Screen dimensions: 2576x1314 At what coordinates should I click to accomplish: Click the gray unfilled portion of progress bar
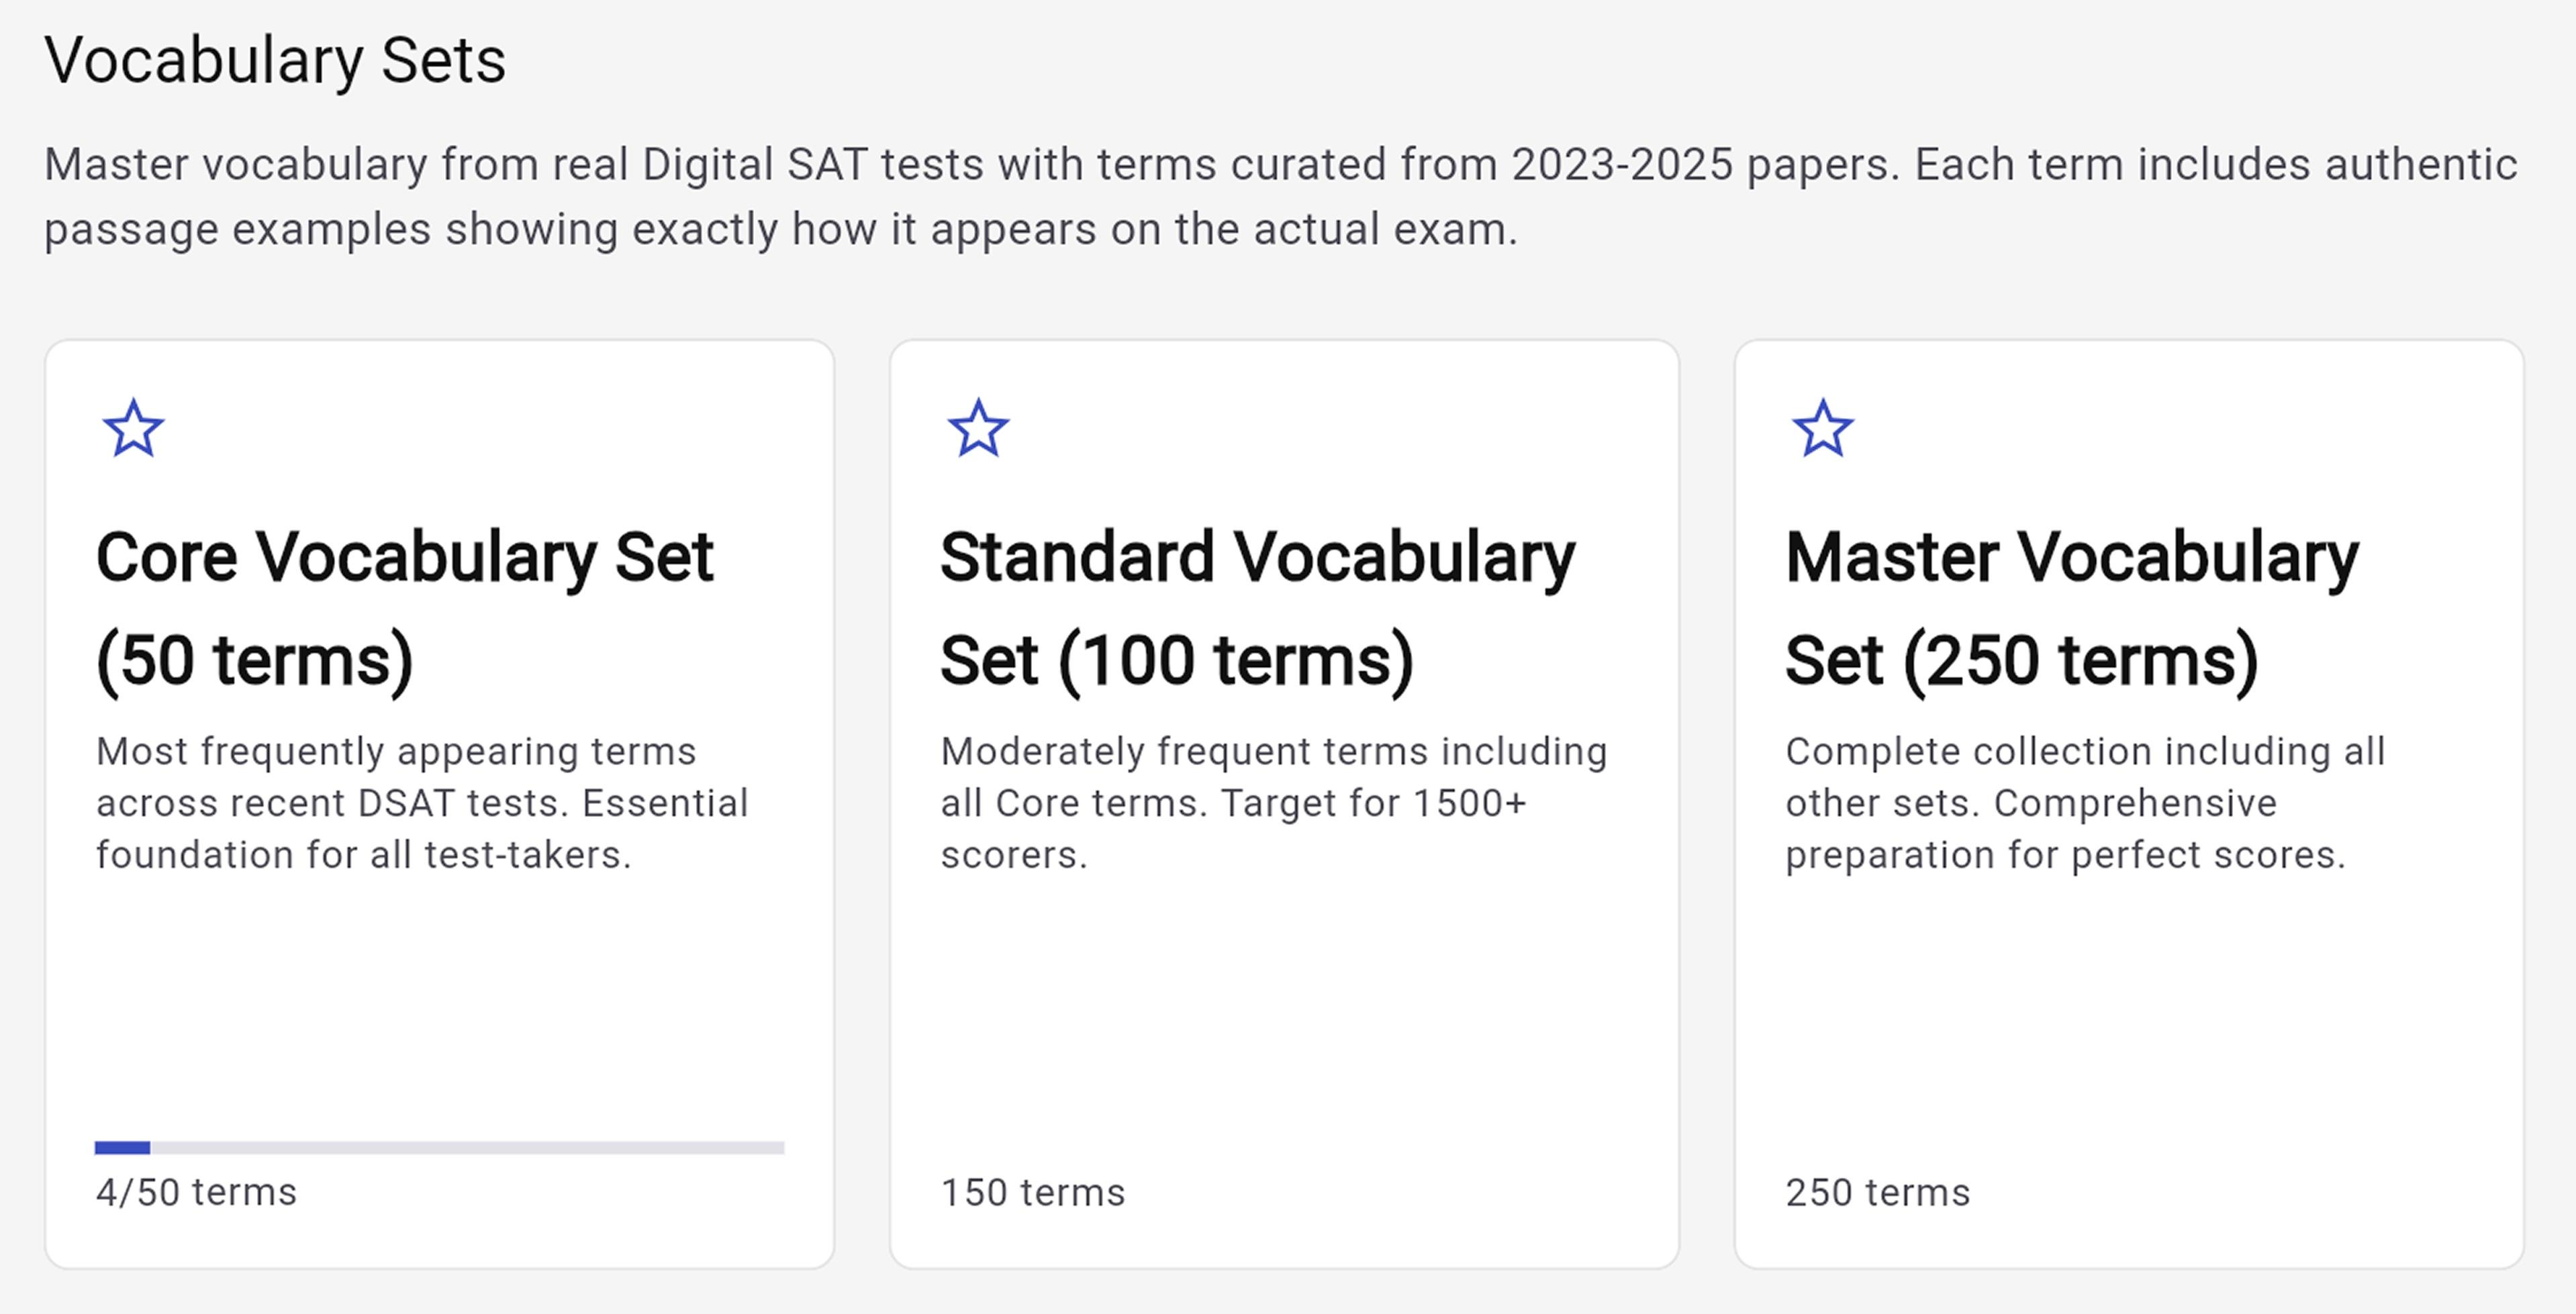466,1148
